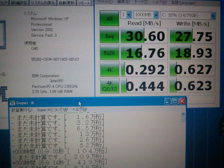This screenshot has width=224, height=168.
Task: Click the Pentium(R) 4 CPU 2.80GHz text
Action: pyautogui.click(x=55, y=86)
